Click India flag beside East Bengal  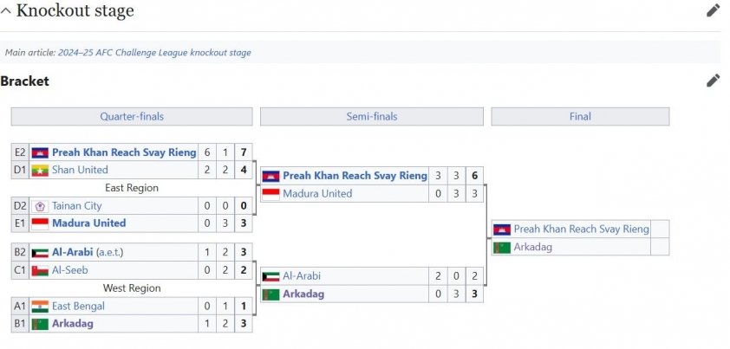[40, 307]
